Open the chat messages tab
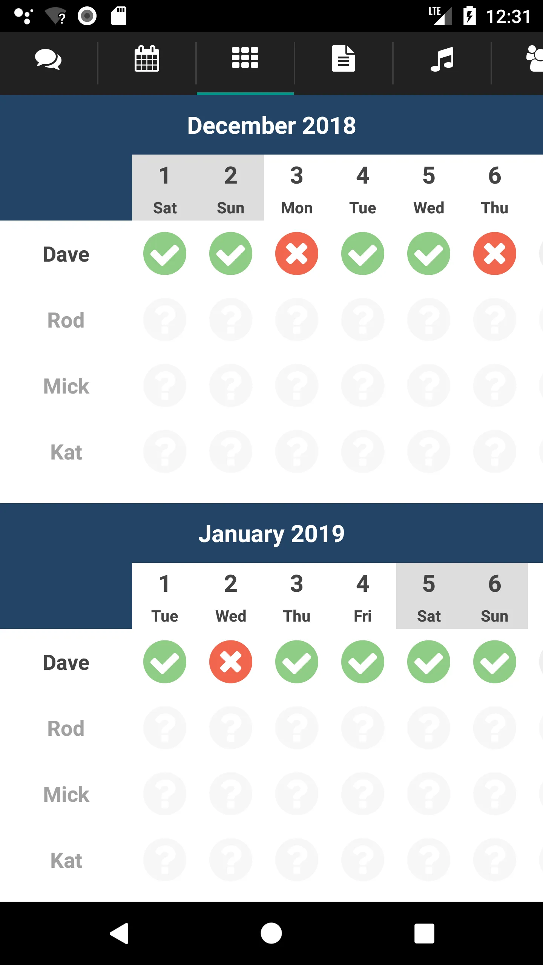 (48, 59)
